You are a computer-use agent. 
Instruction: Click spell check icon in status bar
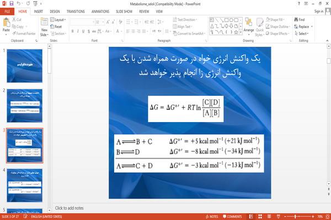click(25, 216)
